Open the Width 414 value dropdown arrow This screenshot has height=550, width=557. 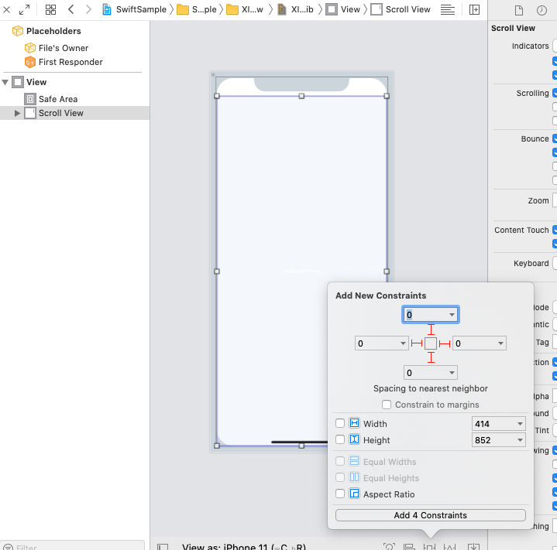click(520, 424)
